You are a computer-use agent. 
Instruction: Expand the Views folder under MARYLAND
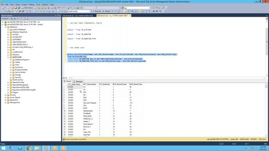point(11,65)
